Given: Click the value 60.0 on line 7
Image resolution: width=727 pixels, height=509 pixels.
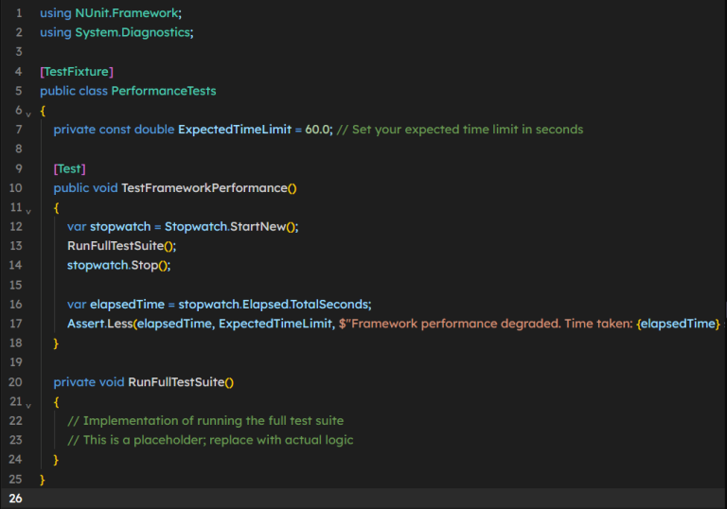Looking at the screenshot, I should point(317,130).
